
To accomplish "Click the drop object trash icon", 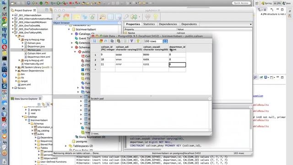I will tap(92, 17).
